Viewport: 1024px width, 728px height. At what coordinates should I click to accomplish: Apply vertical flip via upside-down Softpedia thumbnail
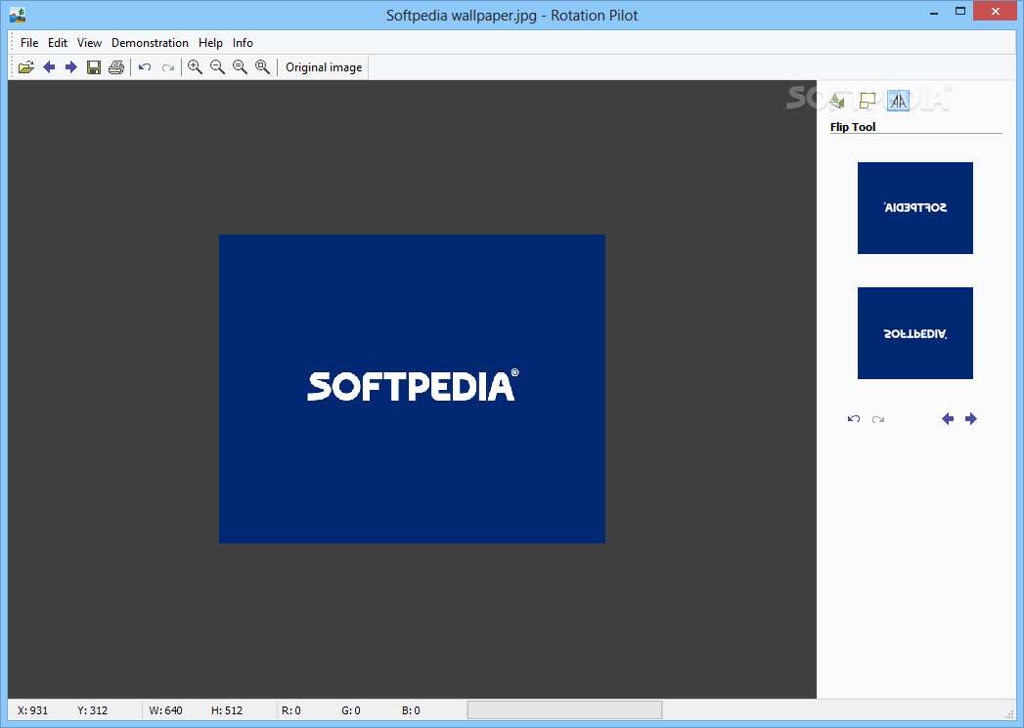pos(914,333)
